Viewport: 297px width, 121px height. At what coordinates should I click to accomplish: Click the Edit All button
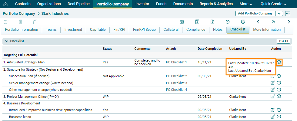(283, 41)
